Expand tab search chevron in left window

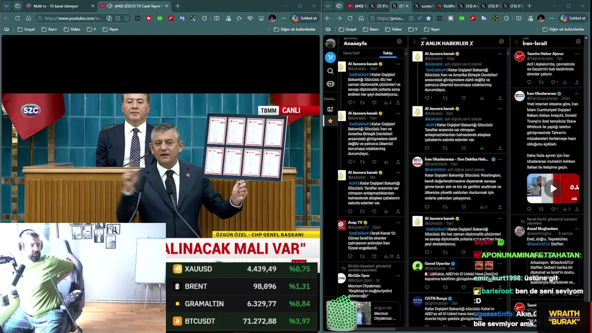[x=6, y=6]
